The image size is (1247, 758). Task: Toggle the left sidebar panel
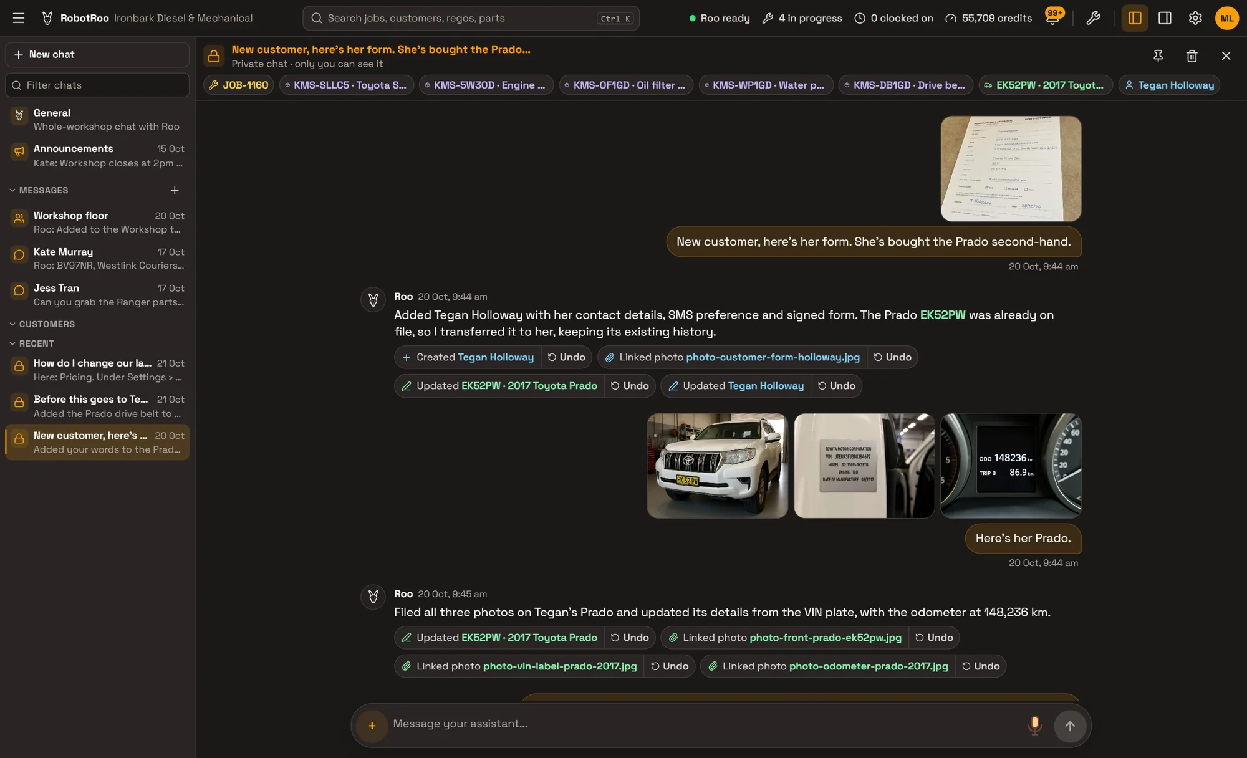(1135, 18)
